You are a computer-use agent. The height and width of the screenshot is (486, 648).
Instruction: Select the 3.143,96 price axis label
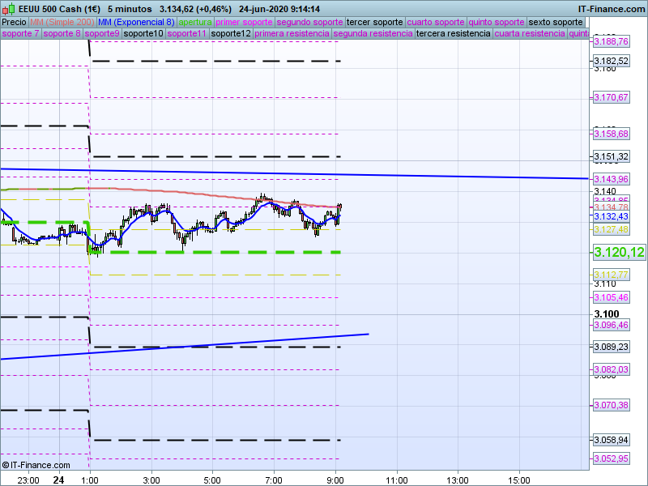pos(611,179)
